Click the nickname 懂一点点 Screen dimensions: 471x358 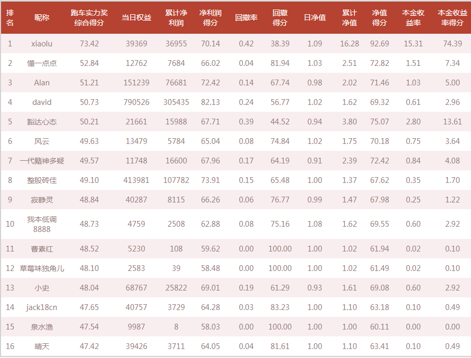click(42, 63)
